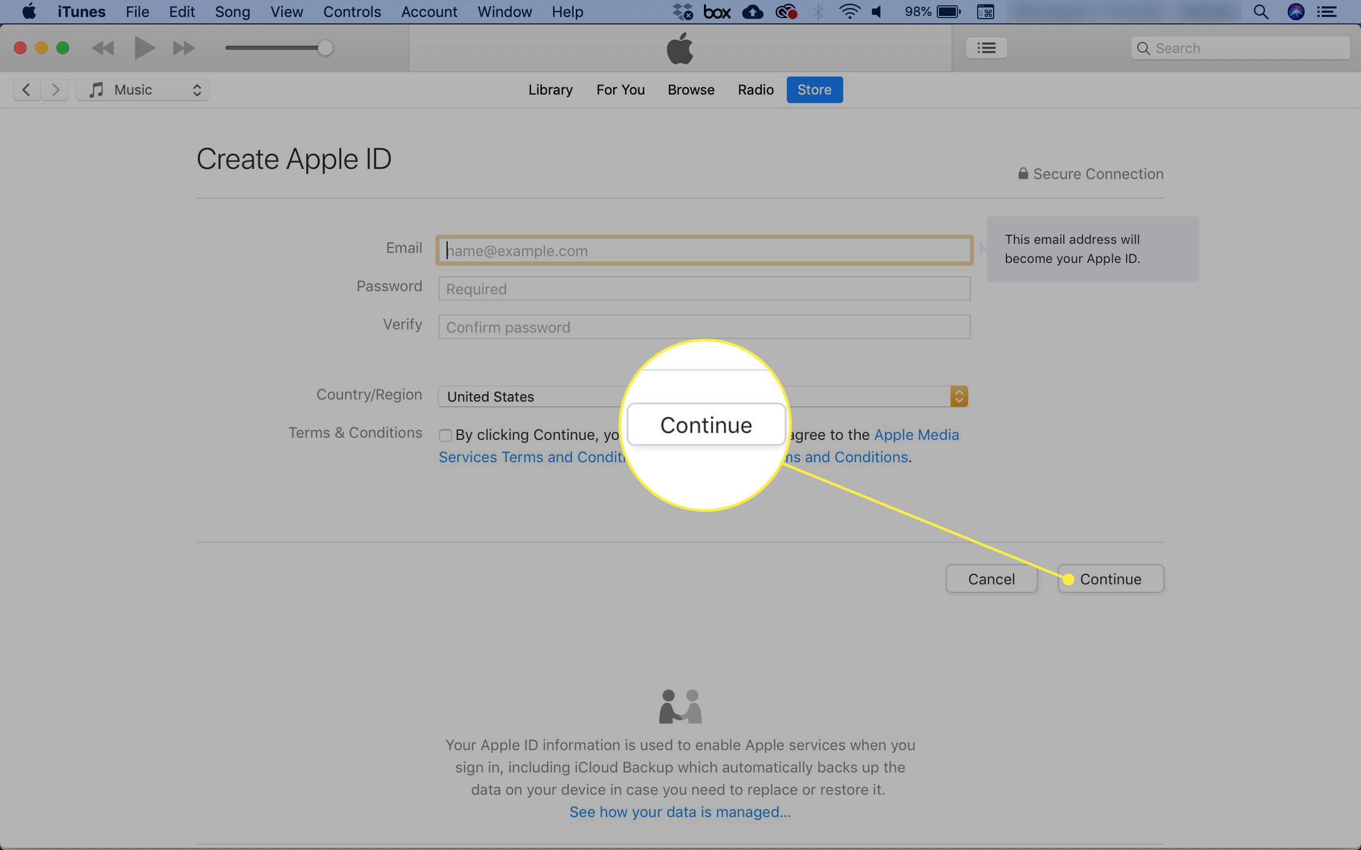Open the Apple Media Services terms link

tap(916, 435)
